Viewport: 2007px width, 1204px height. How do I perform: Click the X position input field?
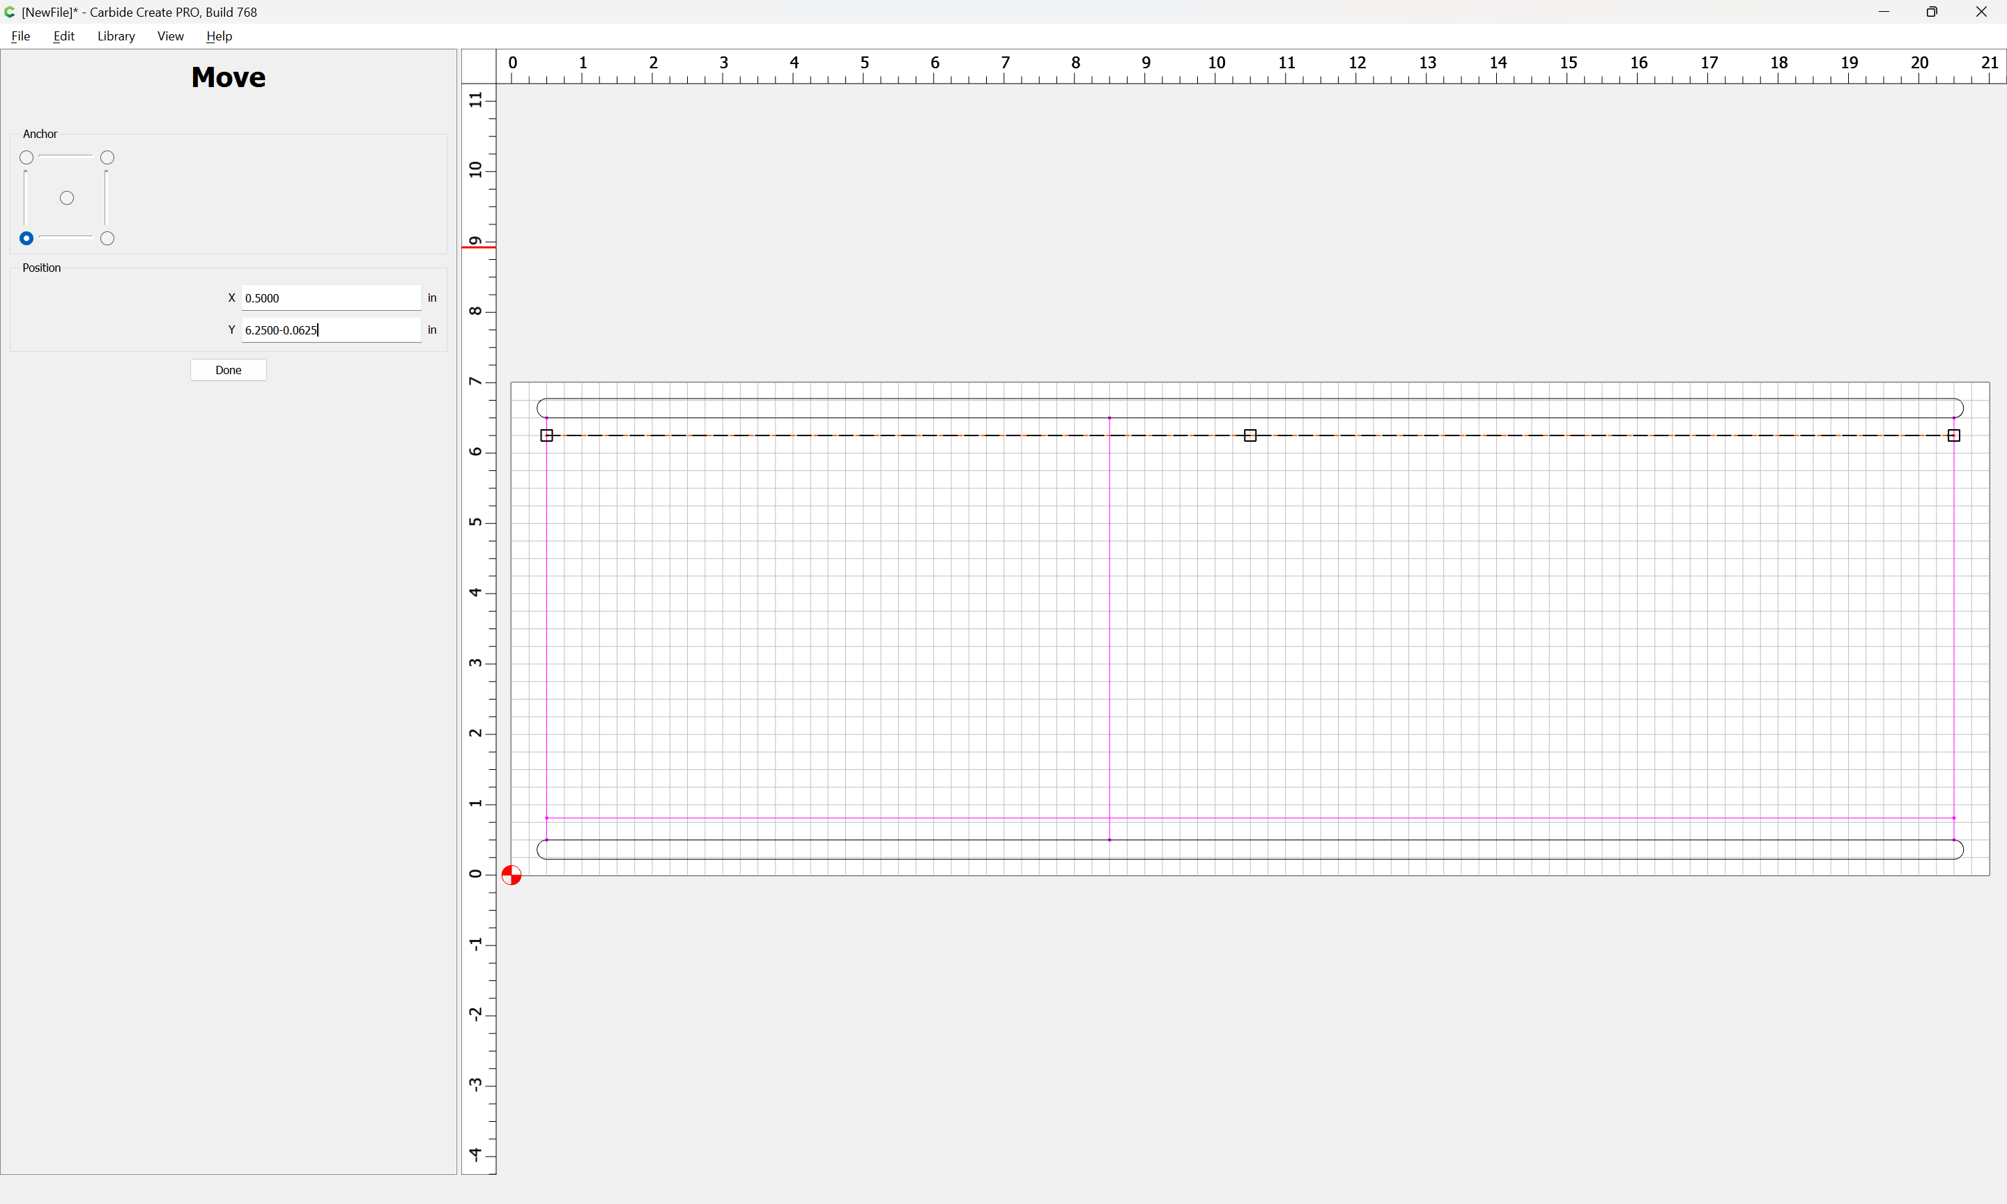pyautogui.click(x=331, y=298)
